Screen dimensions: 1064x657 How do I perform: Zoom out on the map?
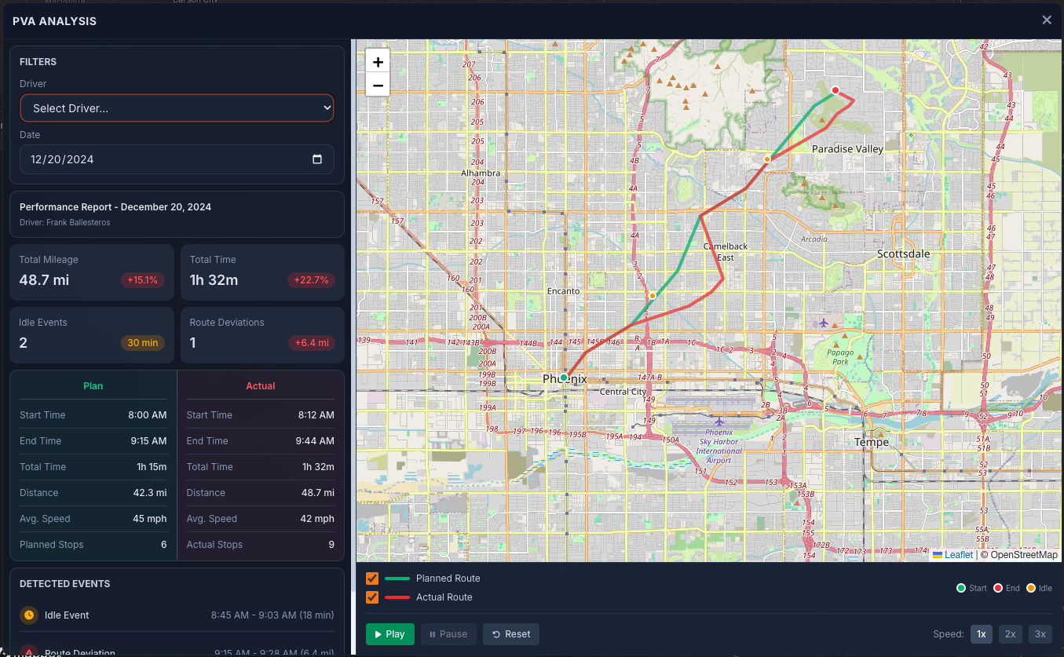coord(378,86)
